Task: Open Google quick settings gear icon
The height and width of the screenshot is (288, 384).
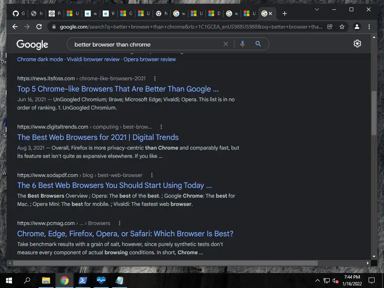Action: tap(357, 43)
